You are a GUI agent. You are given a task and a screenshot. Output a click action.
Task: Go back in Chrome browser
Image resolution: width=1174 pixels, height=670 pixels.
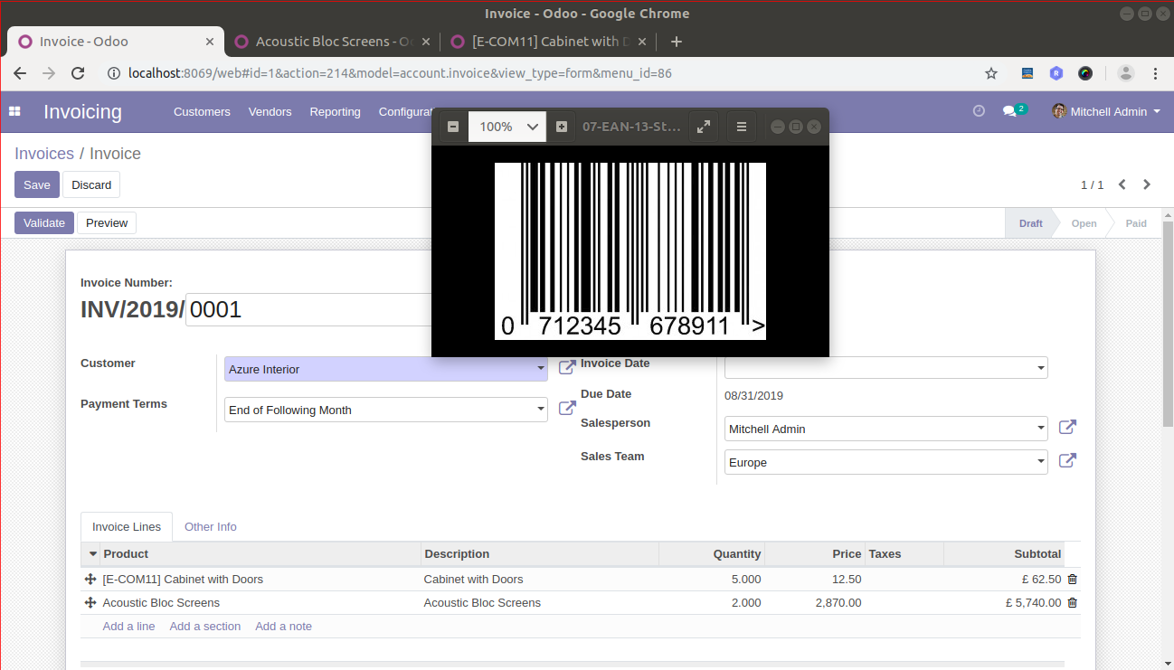(x=20, y=73)
